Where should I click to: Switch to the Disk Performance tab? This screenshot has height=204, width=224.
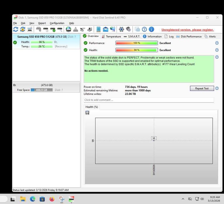189,36
